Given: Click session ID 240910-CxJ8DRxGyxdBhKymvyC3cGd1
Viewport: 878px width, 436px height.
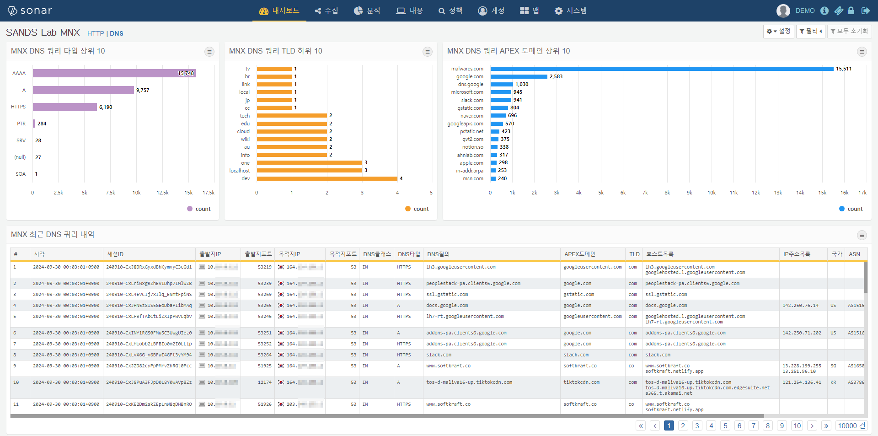Looking at the screenshot, I should point(149,267).
